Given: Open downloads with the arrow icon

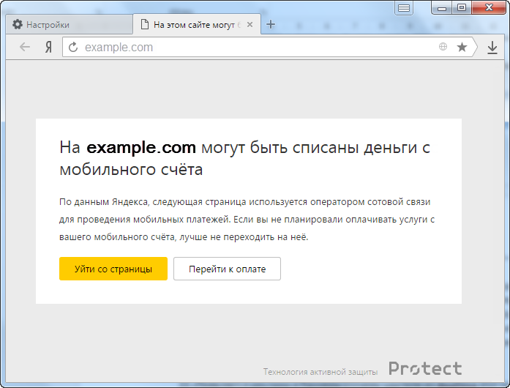Looking at the screenshot, I should tap(492, 48).
